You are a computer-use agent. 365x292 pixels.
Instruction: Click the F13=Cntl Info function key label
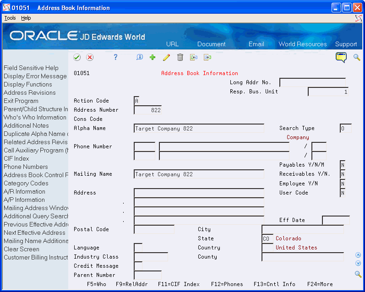tap(274, 284)
